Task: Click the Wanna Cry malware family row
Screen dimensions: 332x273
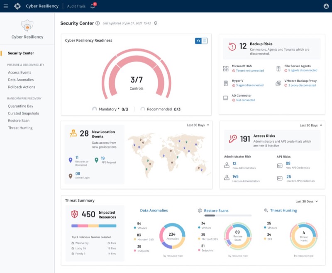Action: point(94,243)
